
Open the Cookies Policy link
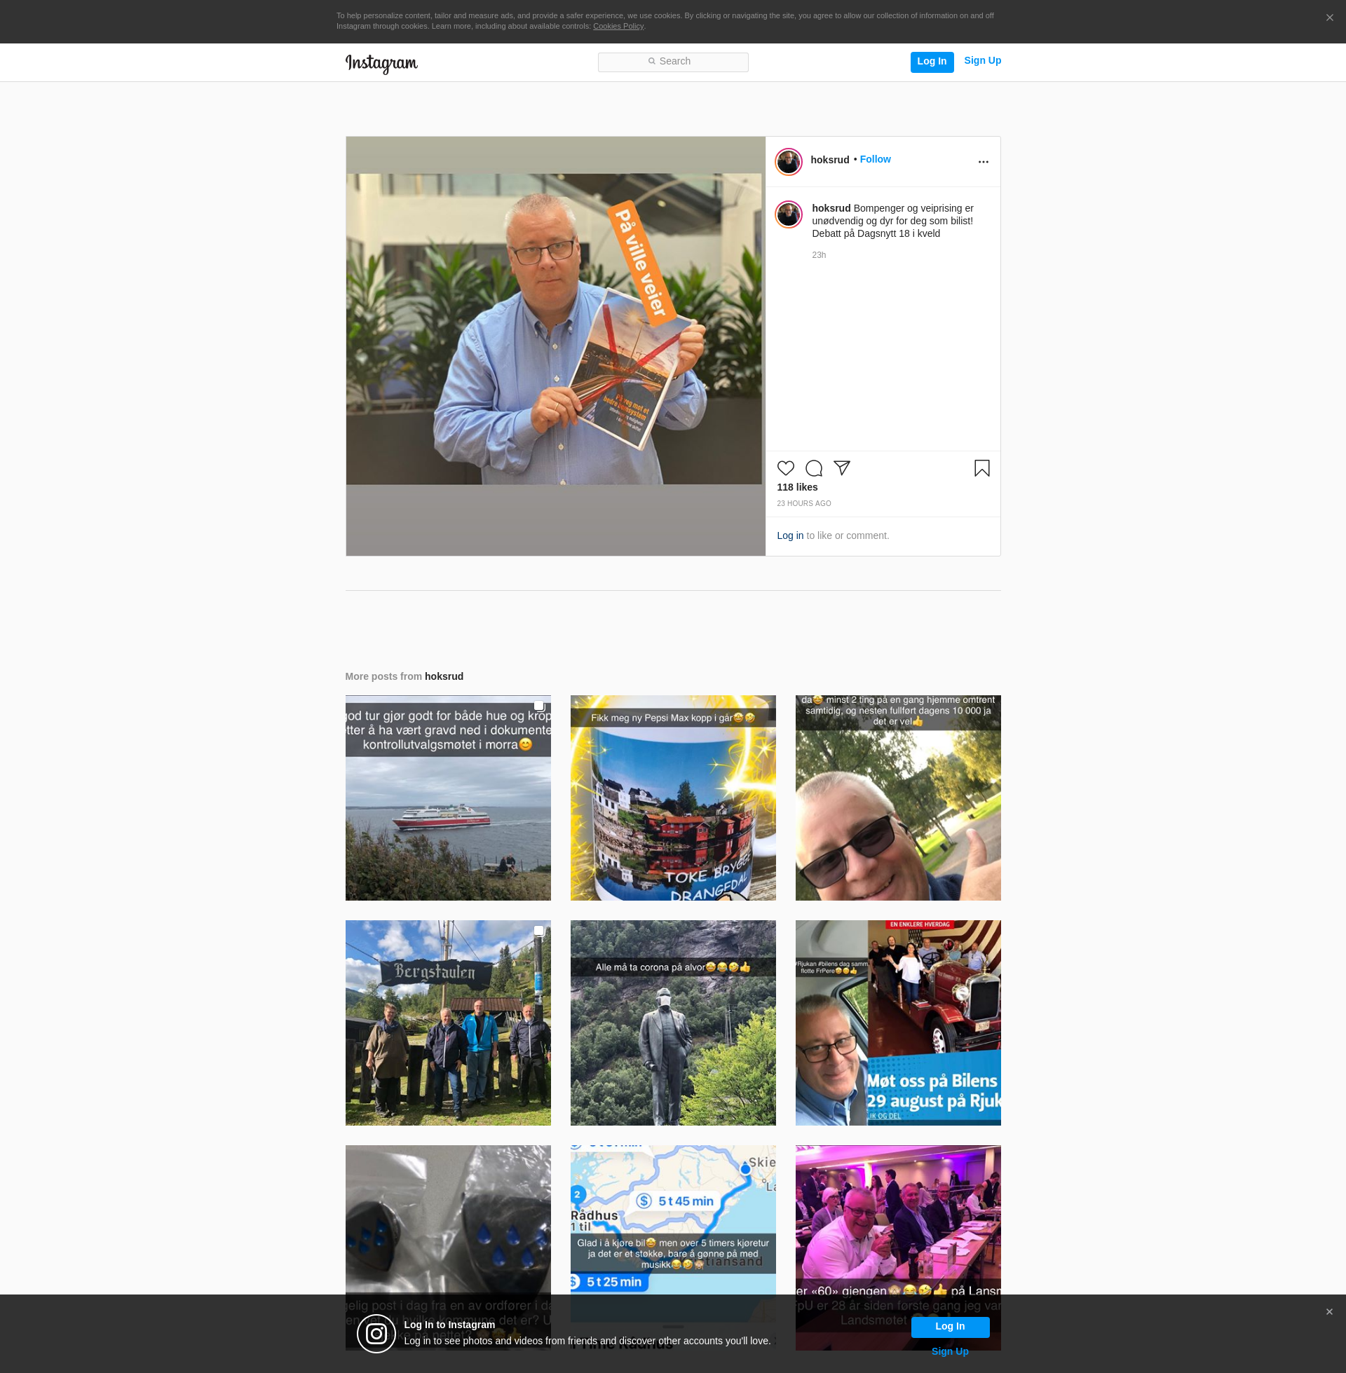coord(618,26)
